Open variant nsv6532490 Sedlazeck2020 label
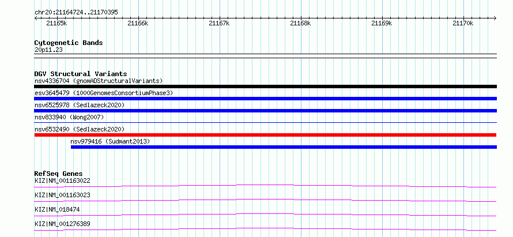Screen dimensions: 513x237 click(x=80, y=129)
